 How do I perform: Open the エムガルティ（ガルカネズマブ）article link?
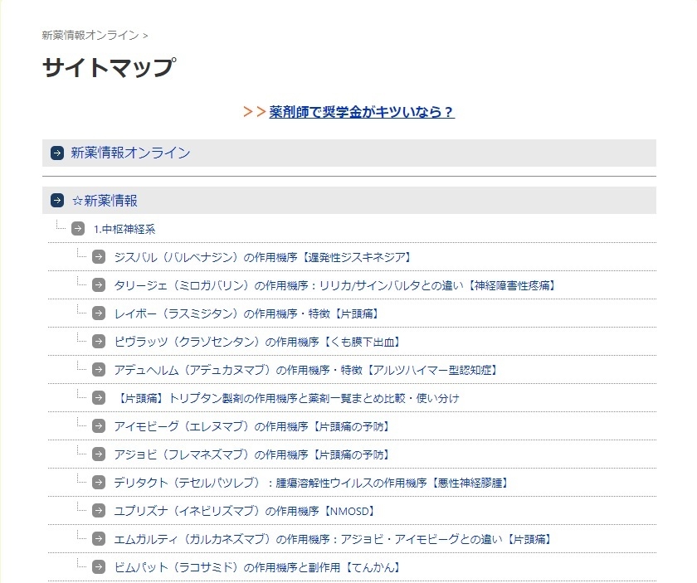click(x=330, y=539)
